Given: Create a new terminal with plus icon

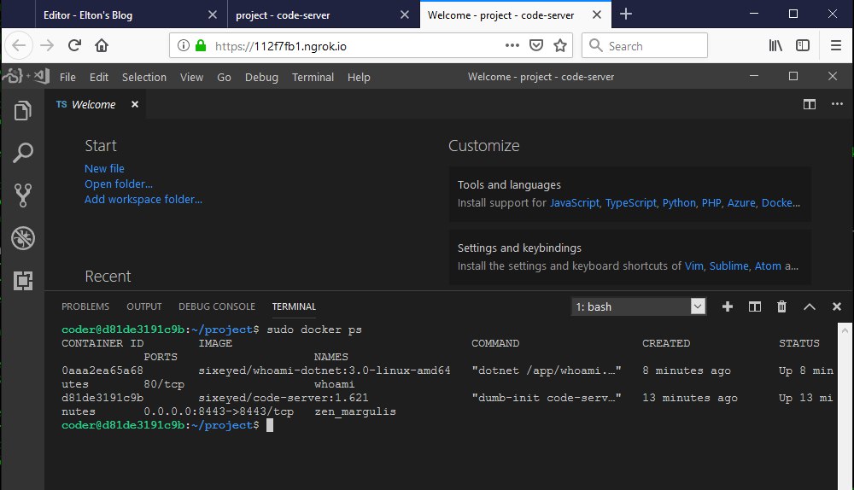Looking at the screenshot, I should tap(728, 306).
